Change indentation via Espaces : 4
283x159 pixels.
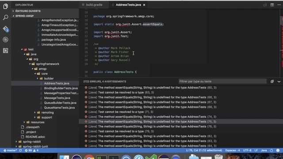pyautogui.click(x=233, y=150)
